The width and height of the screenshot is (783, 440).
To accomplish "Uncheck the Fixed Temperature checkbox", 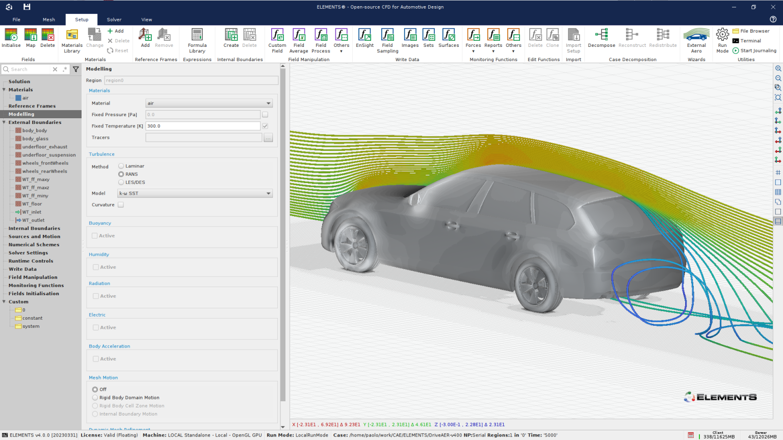I will 265,126.
